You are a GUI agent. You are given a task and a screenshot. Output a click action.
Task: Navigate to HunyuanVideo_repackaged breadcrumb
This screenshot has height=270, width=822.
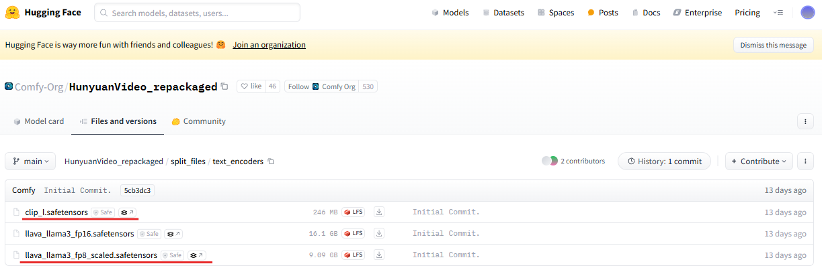[114, 161]
